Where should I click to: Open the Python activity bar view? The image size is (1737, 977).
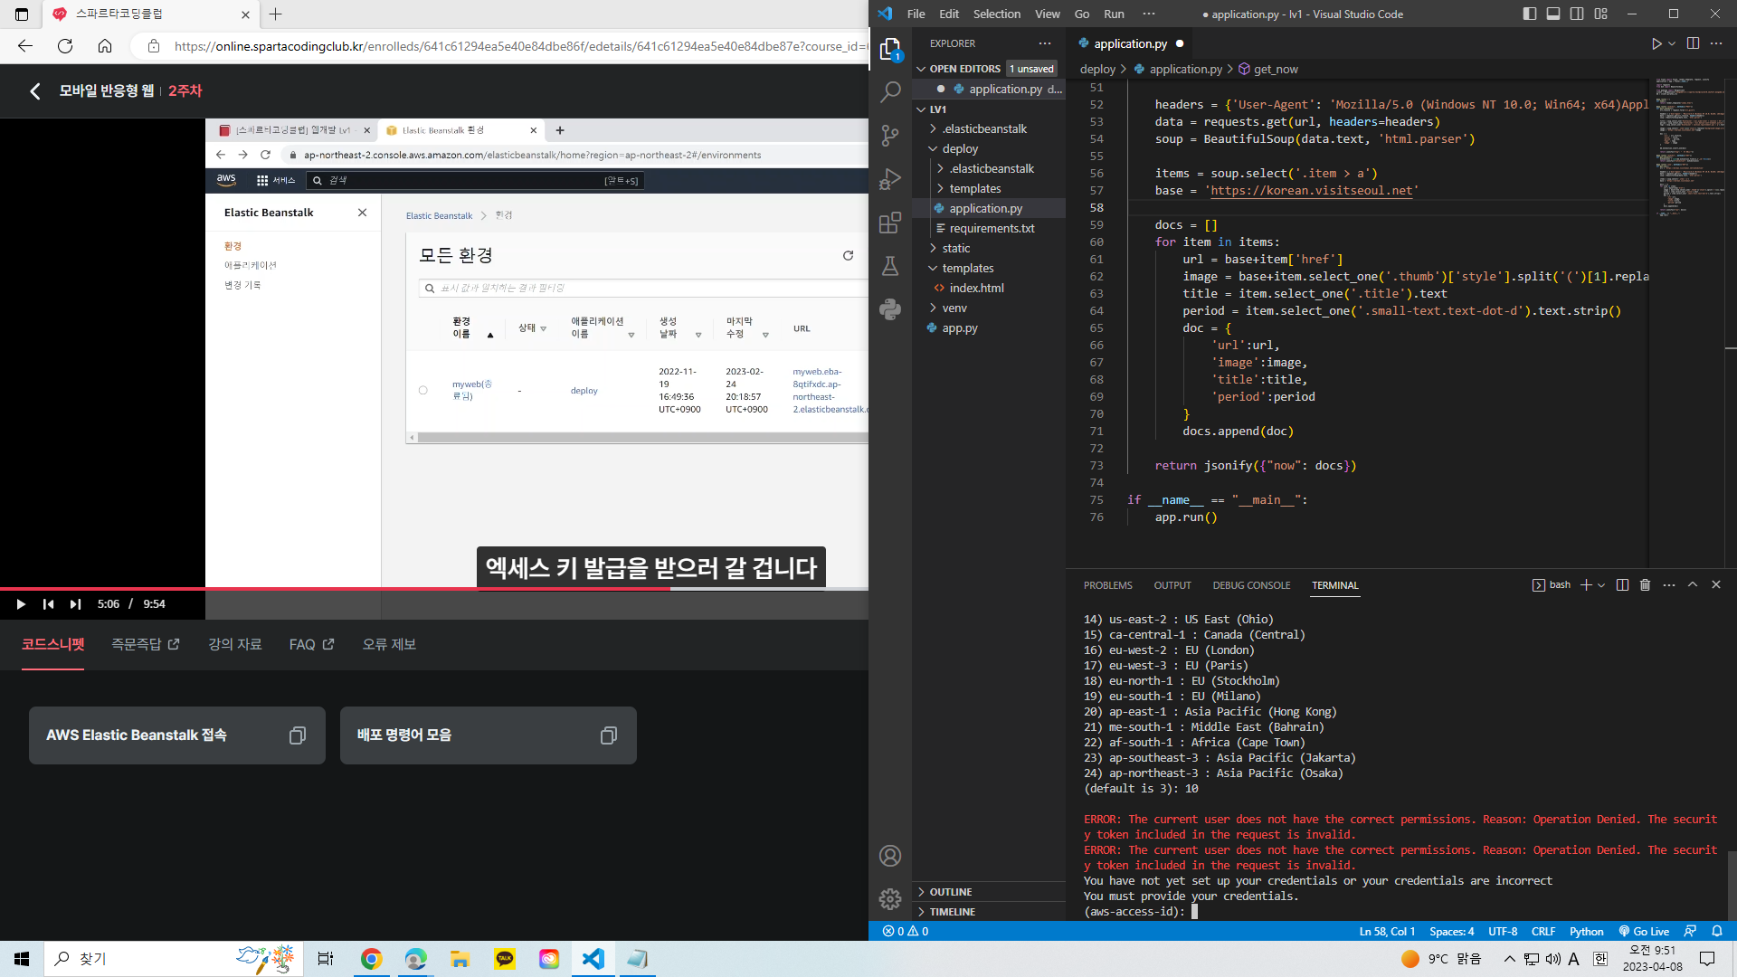(890, 308)
